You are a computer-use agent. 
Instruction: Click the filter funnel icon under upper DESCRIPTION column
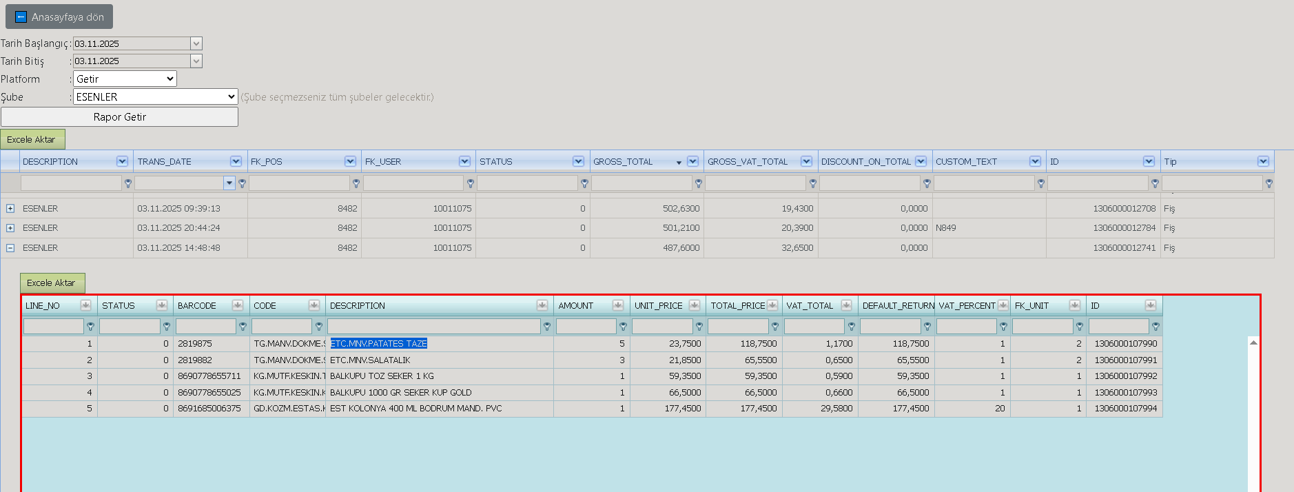127,183
